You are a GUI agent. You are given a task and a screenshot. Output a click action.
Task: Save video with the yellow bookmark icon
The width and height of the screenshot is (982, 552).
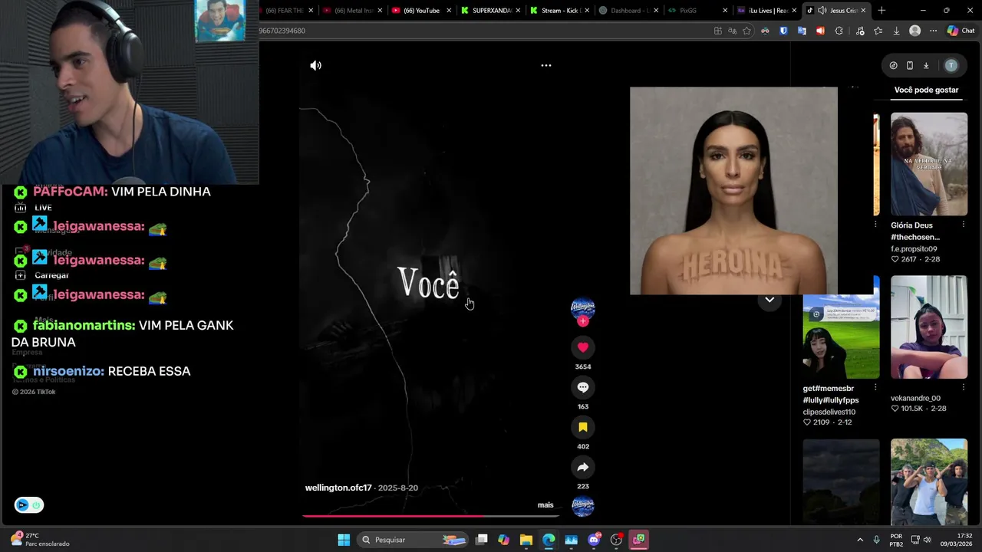(583, 427)
